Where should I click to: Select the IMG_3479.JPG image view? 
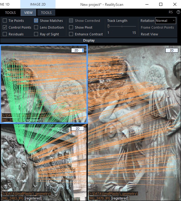point(134,123)
